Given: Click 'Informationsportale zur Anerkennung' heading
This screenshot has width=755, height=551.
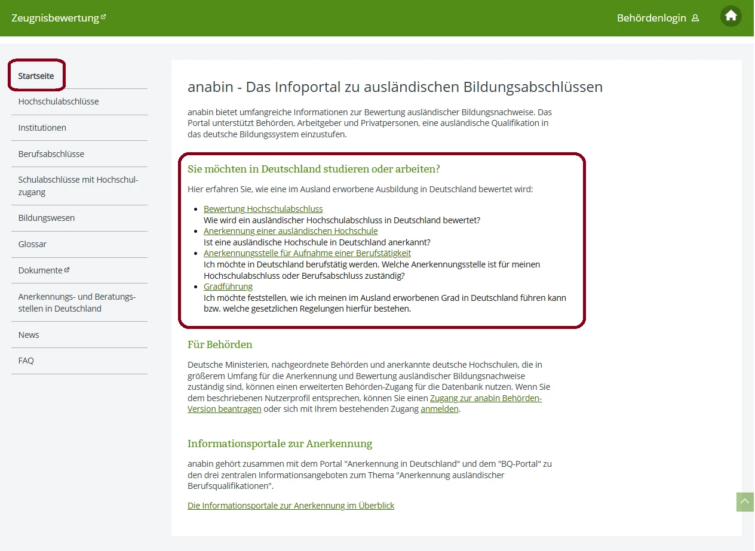Looking at the screenshot, I should (x=280, y=444).
